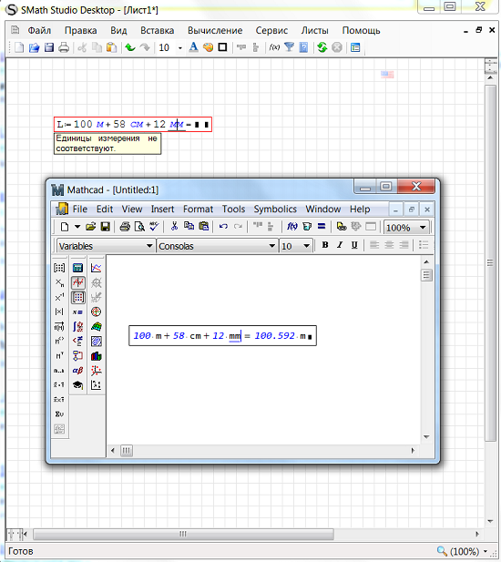
Task: Toggle Bold formatting in Mathcad
Action: [325, 245]
